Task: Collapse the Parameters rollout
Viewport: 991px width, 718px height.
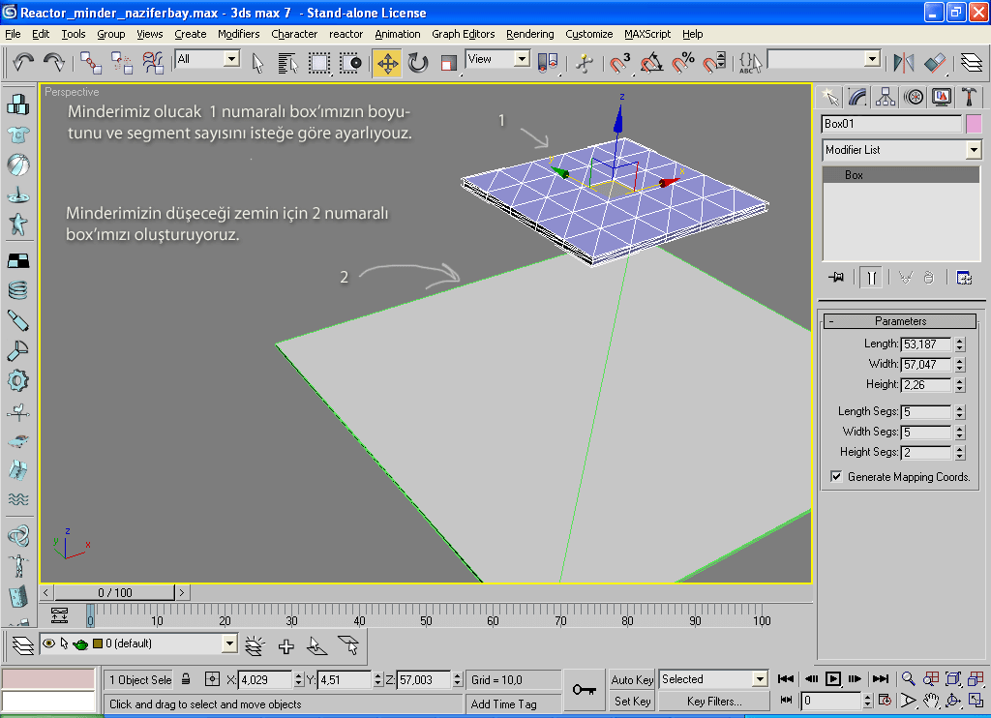Action: tap(900, 321)
